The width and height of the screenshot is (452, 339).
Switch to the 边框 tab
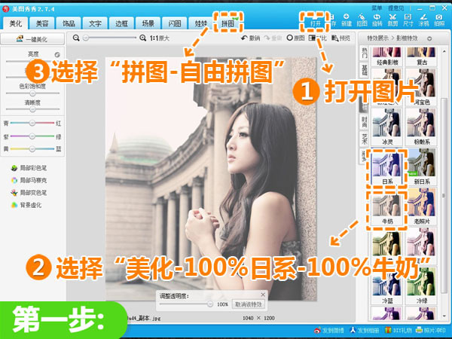coord(121,23)
